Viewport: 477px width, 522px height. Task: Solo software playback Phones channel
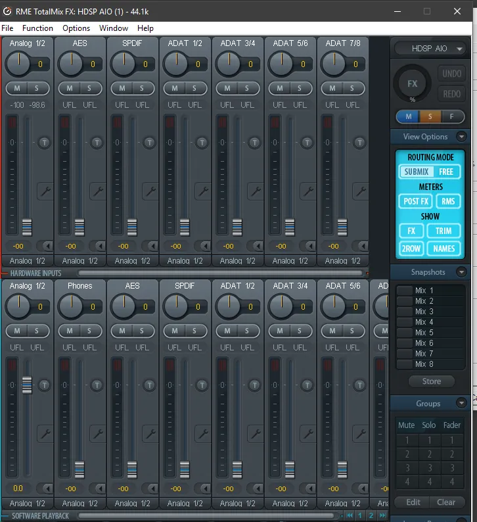tap(89, 331)
